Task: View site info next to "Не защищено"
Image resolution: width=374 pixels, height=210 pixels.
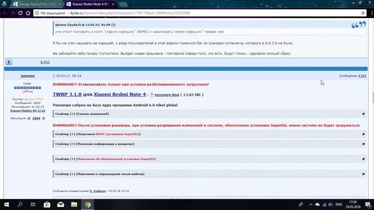Action: coord(37,13)
